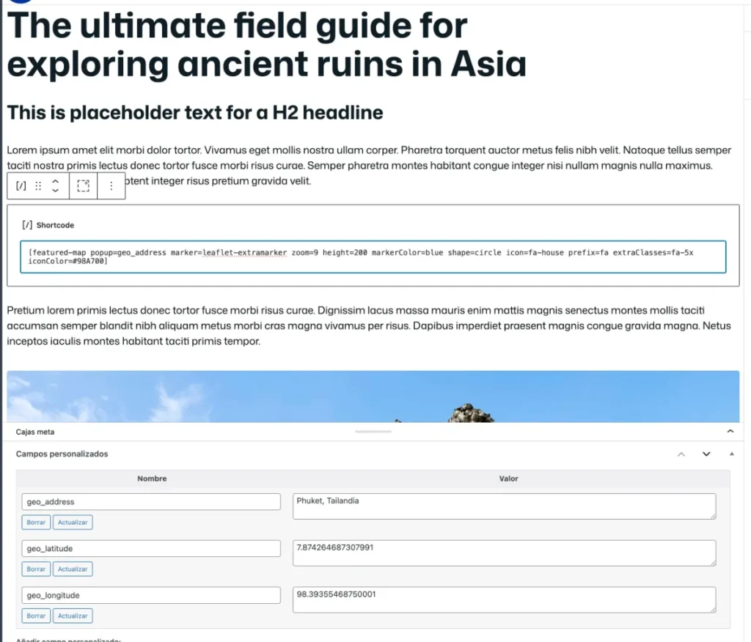Click the meta boxes resize handle bar
This screenshot has width=751, height=642.
click(x=373, y=432)
